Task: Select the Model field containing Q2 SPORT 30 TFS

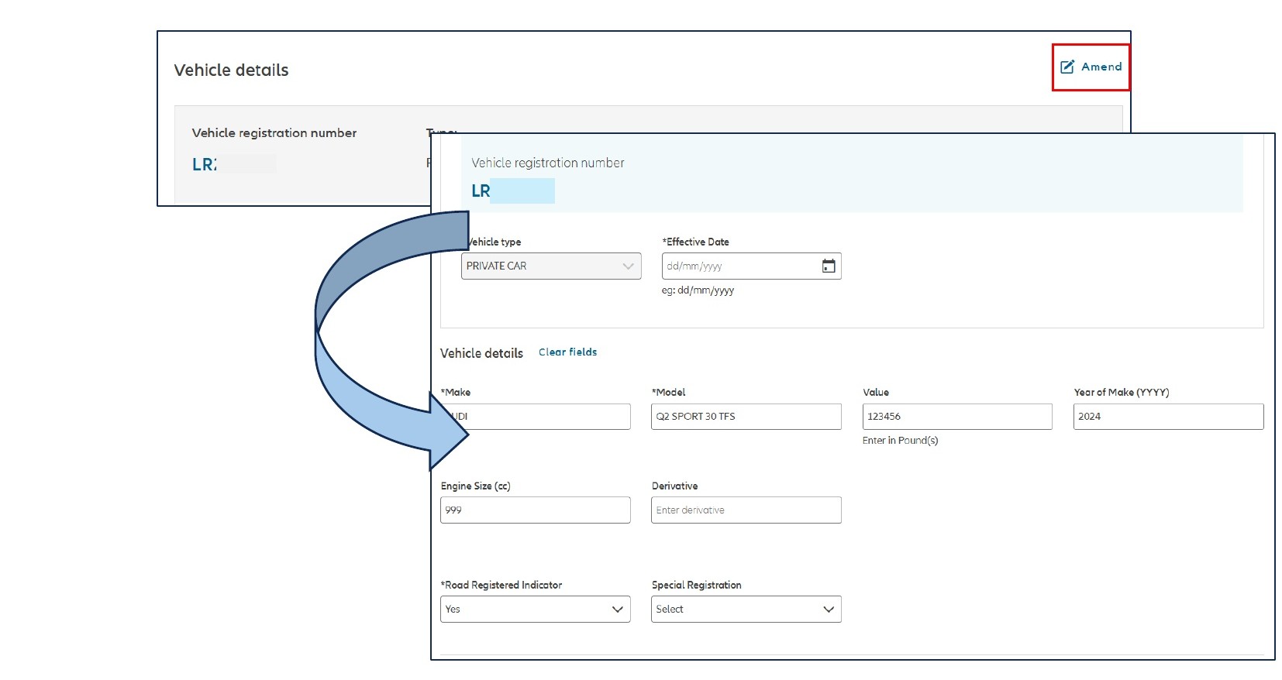Action: pyautogui.click(x=746, y=416)
